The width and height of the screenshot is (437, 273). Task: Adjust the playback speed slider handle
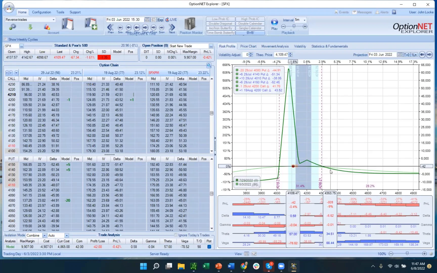[294, 26]
